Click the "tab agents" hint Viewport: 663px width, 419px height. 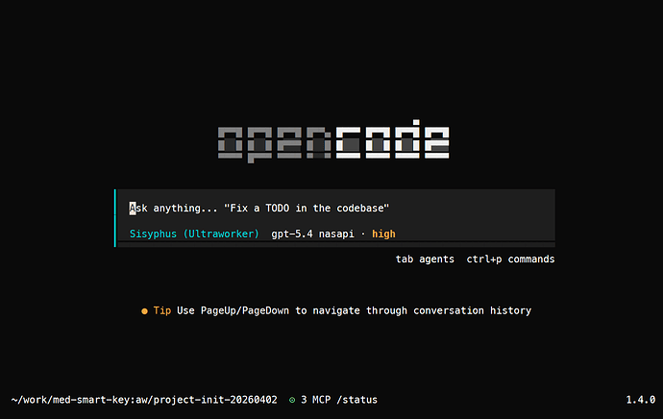tap(425, 259)
